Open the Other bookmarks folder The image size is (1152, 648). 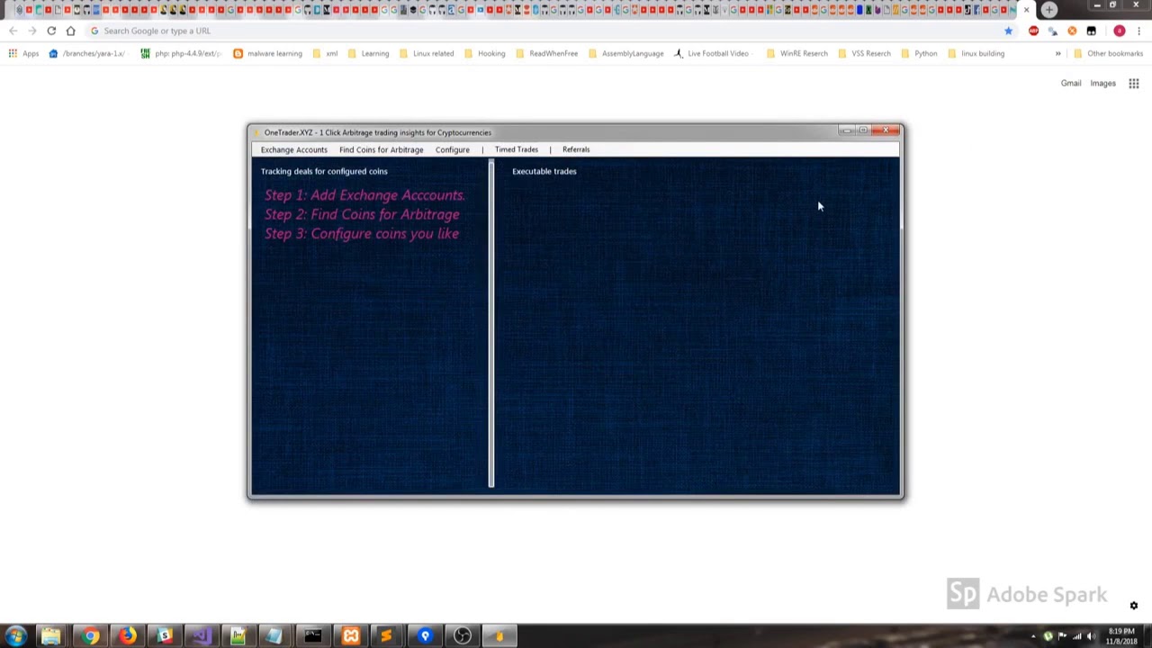[x=1108, y=53]
